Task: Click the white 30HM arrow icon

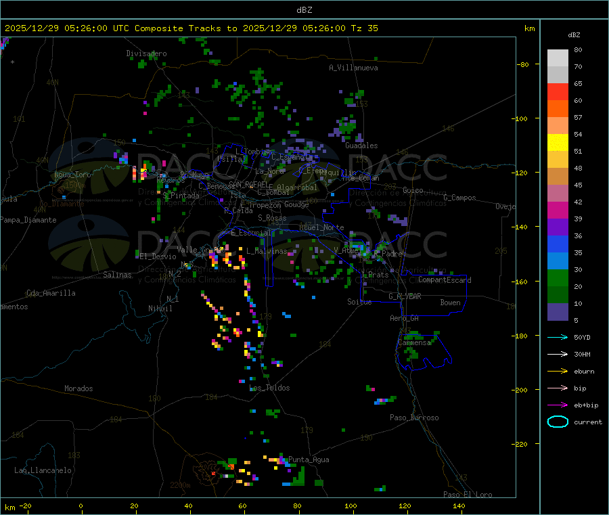Action: pos(558,354)
